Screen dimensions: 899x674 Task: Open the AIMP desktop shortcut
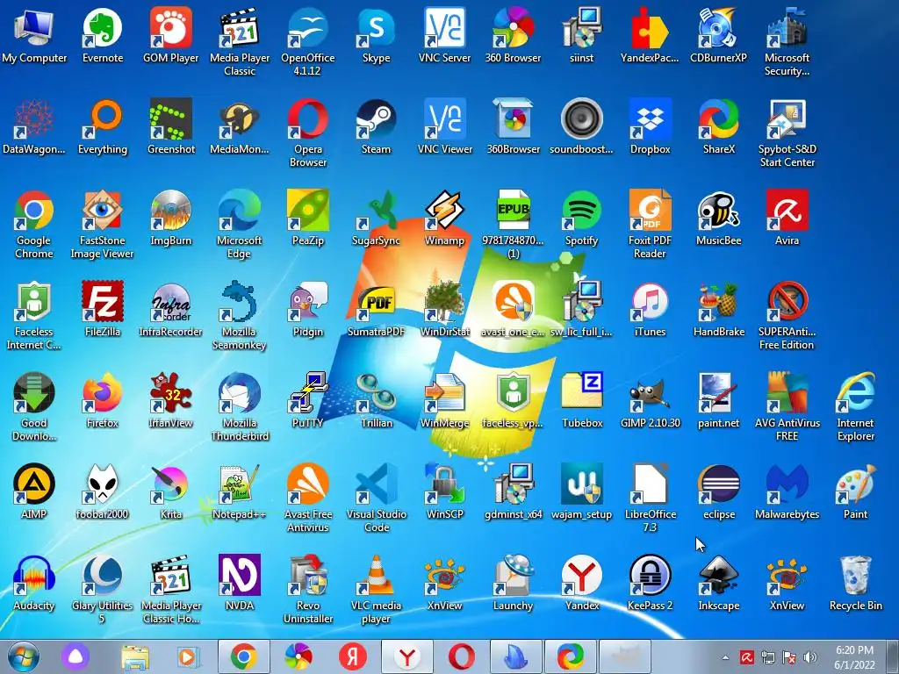[34, 491]
